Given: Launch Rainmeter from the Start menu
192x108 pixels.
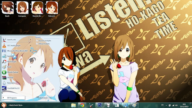Looking at the screenshot, I should tap(17, 83).
